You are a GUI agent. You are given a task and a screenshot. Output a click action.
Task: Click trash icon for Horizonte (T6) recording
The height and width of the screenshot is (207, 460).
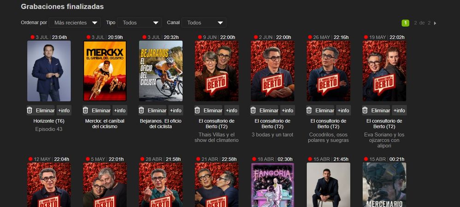(x=29, y=110)
